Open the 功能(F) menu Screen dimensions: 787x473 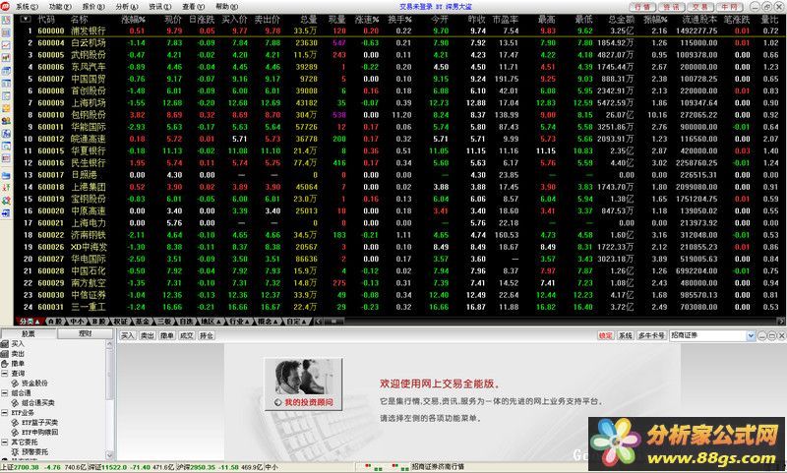(x=60, y=7)
